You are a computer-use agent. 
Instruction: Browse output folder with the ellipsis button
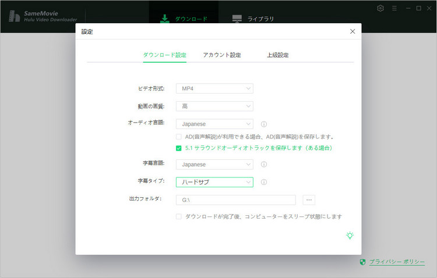pos(309,200)
